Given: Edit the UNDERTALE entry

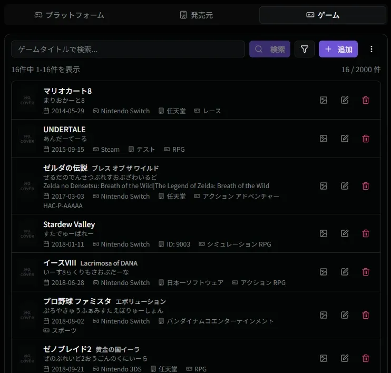Looking at the screenshot, I should (345, 139).
